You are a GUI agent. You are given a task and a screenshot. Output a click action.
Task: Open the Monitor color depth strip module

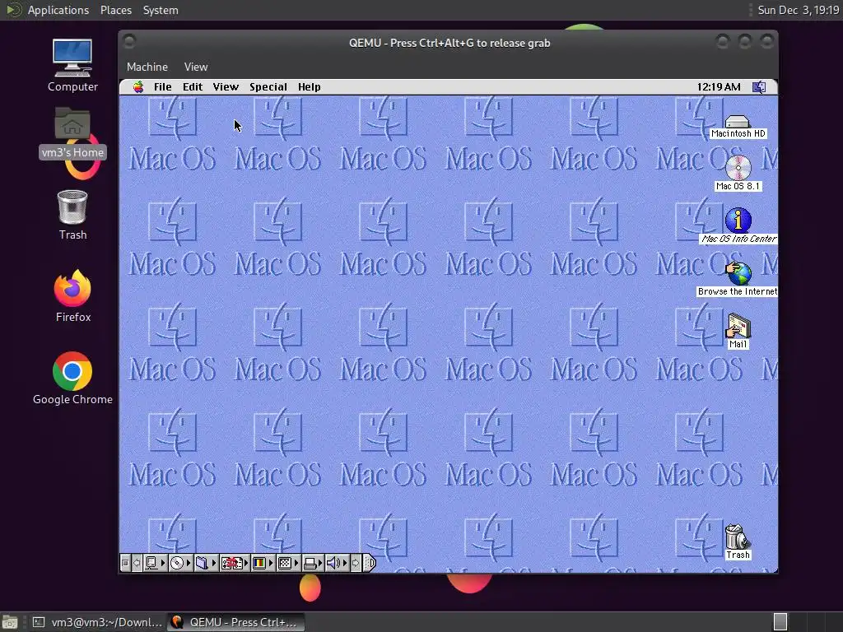pyautogui.click(x=263, y=563)
